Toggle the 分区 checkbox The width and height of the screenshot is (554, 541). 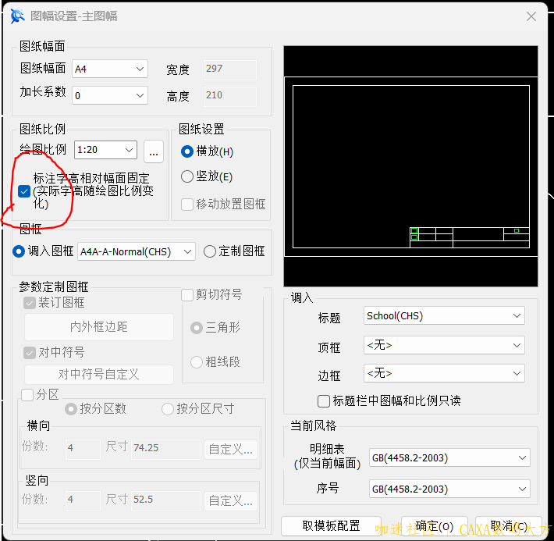click(27, 394)
